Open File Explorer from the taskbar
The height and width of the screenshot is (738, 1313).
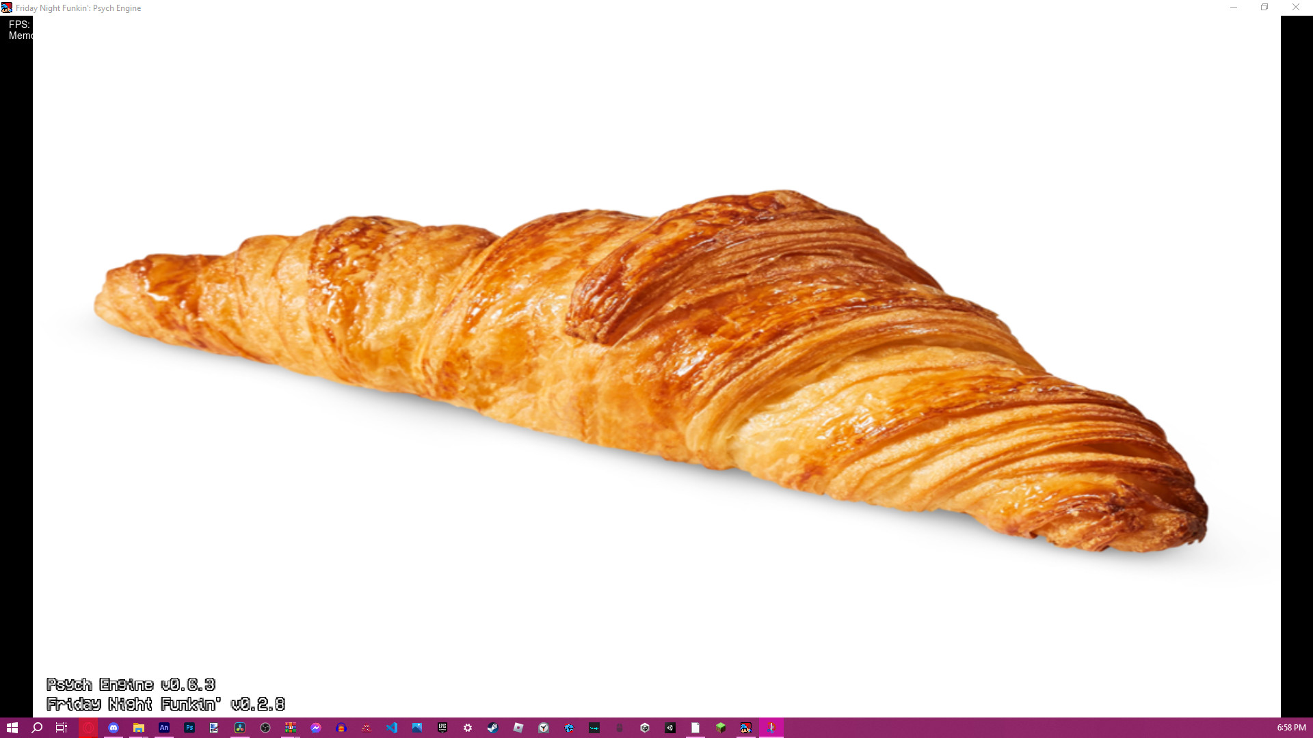[x=139, y=728]
